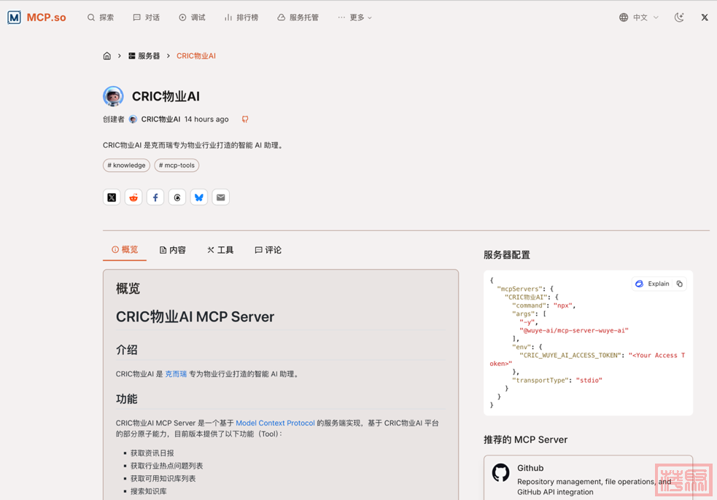This screenshot has width=717, height=500.
Task: Share on Facebook
Action: [x=155, y=198]
